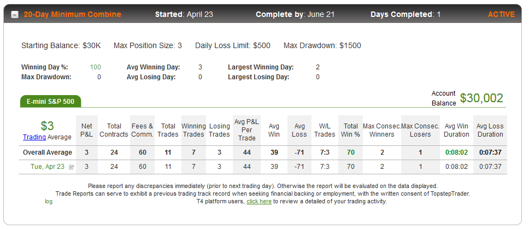Select the E-mini S&P 500 tab
529x229 pixels.
click(51, 102)
